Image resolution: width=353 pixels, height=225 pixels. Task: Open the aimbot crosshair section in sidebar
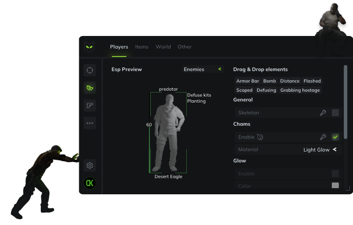pos(90,71)
